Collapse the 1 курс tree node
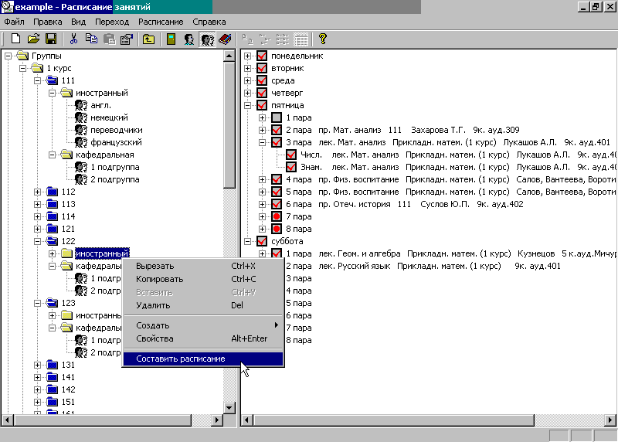The image size is (618, 442). point(23,68)
